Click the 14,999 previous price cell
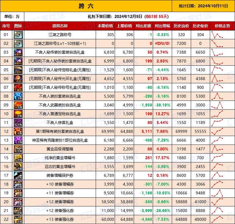Viewport: 235px width, 224px height. (x=124, y=211)
